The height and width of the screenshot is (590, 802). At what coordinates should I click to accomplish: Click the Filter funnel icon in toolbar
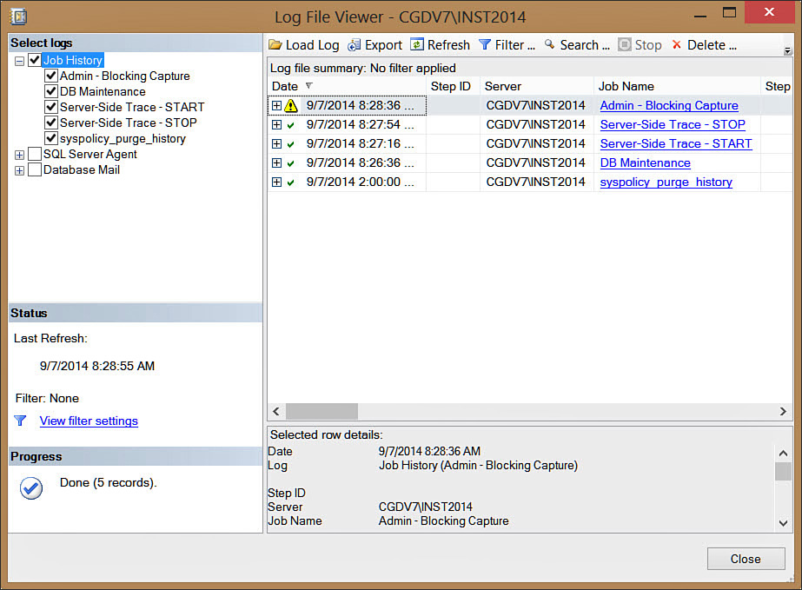point(484,45)
